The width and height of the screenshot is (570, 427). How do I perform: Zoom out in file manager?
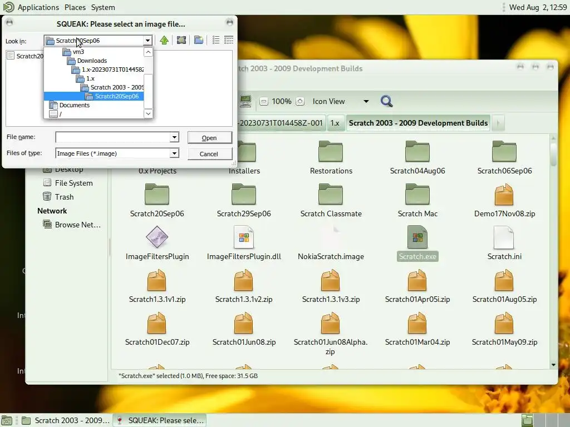click(264, 102)
